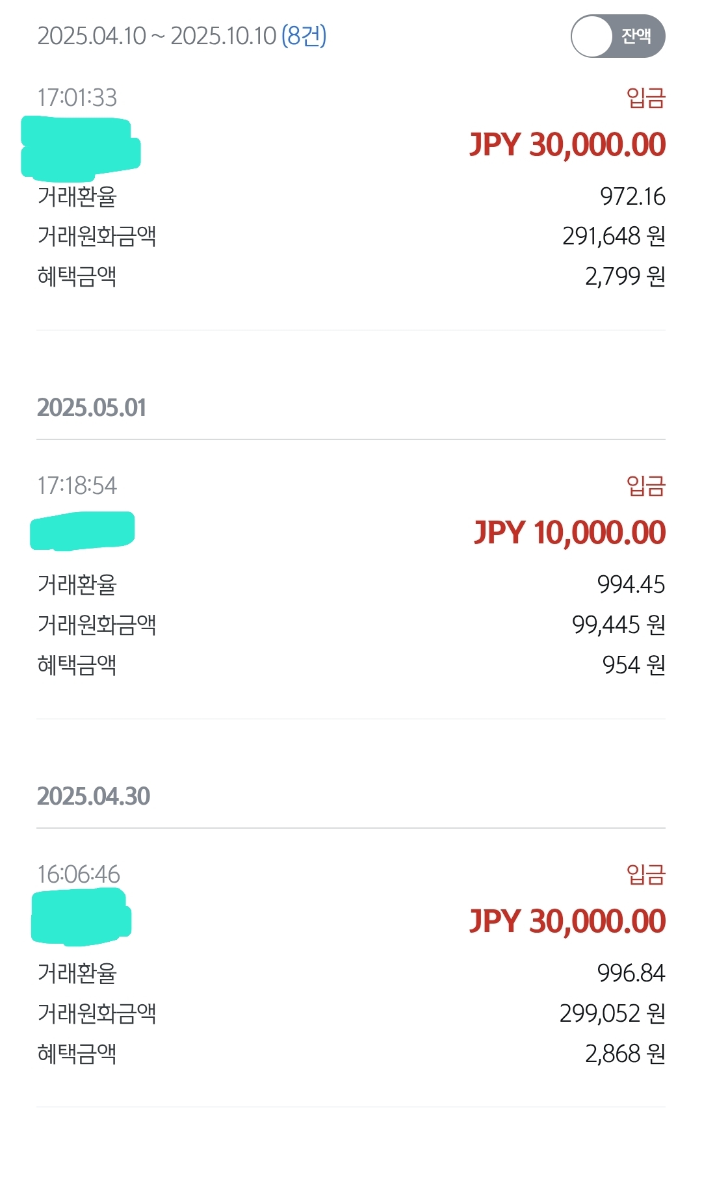The image size is (702, 1181).
Task: Open the 17:01:33 transaction entry
Action: point(77,97)
